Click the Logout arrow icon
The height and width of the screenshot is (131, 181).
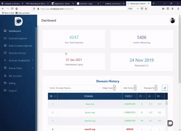pos(5,90)
